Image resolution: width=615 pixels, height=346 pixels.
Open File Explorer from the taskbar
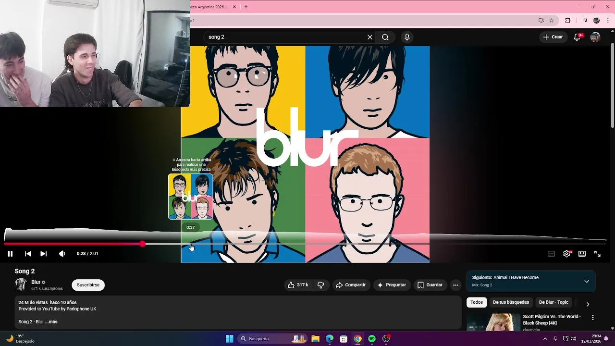315,339
